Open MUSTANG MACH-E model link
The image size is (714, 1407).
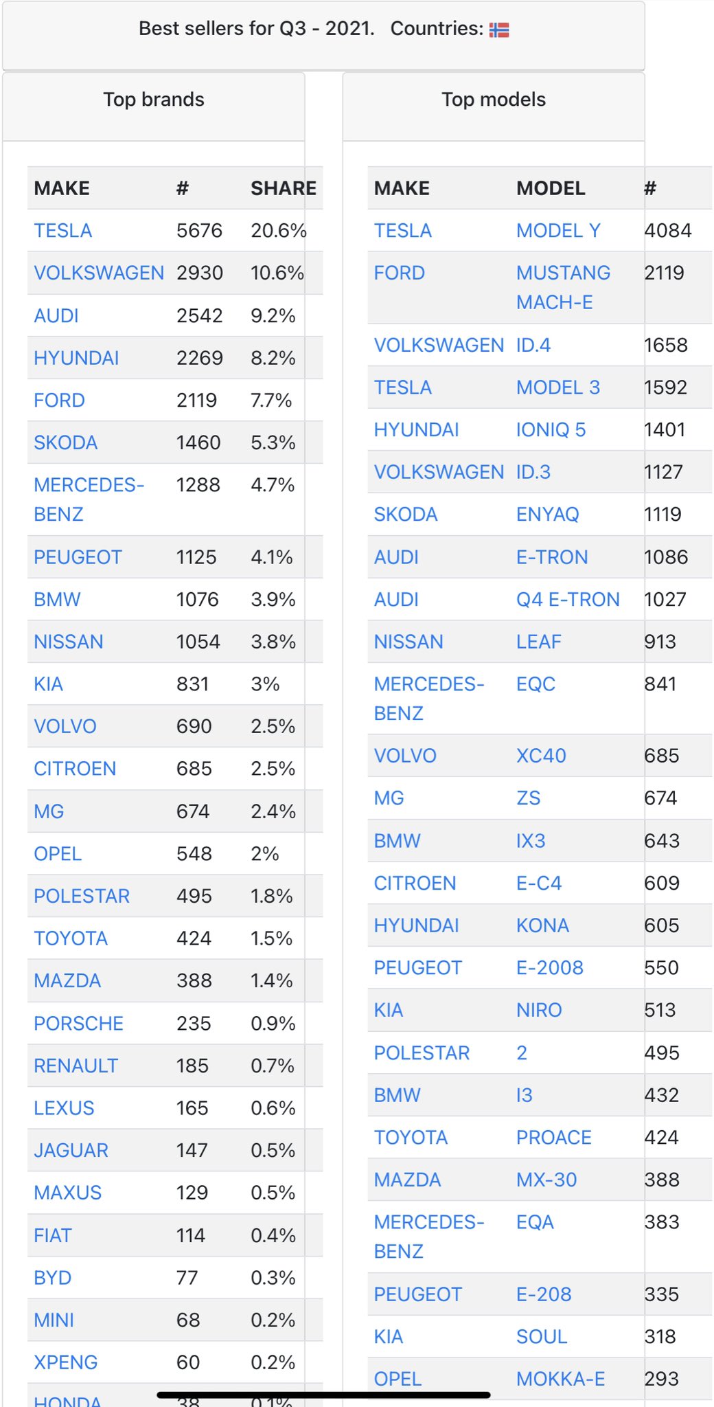tap(563, 288)
